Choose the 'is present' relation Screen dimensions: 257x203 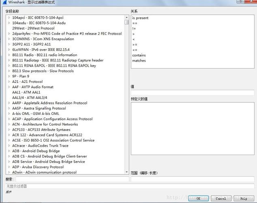click(140, 18)
